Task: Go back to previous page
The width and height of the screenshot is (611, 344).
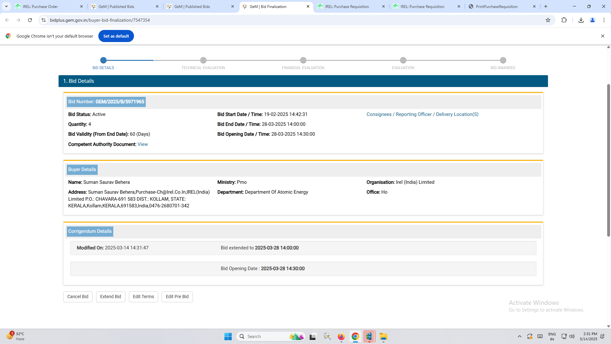Action: pyautogui.click(x=7, y=20)
